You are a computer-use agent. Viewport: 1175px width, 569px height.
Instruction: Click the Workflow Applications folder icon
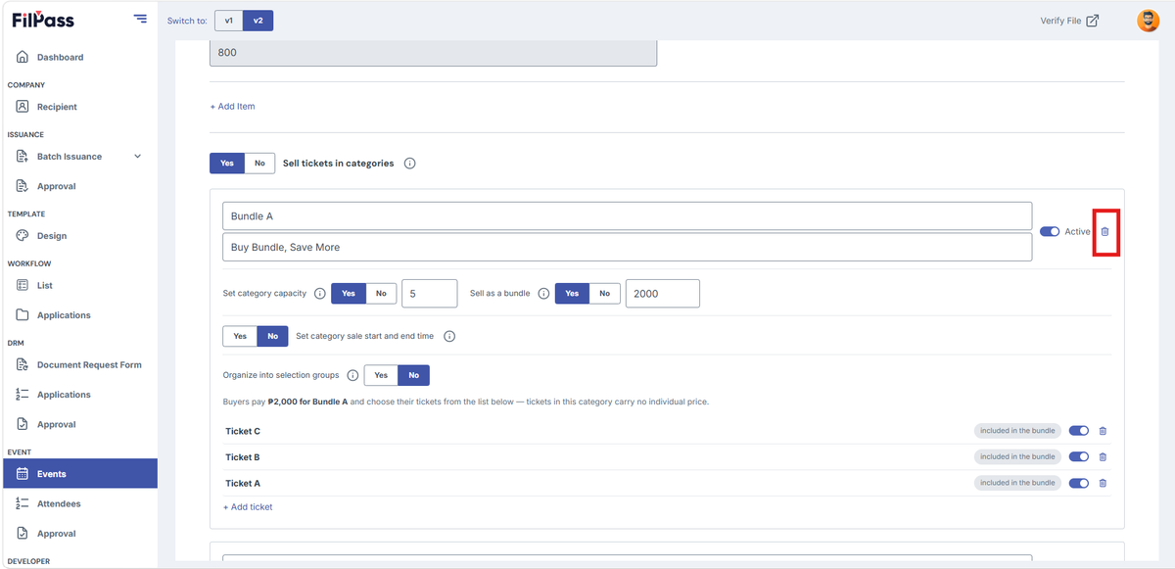(x=23, y=315)
